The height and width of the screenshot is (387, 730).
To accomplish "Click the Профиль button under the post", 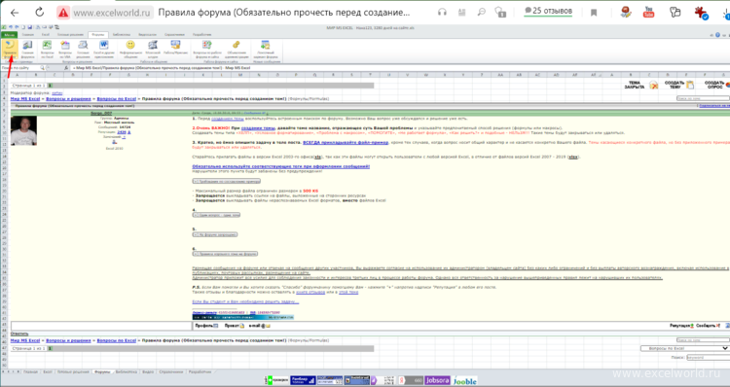I will click(x=206, y=326).
